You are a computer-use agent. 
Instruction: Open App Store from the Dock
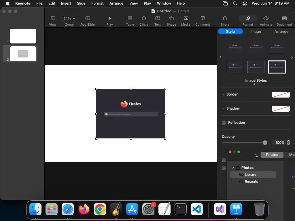(132, 209)
